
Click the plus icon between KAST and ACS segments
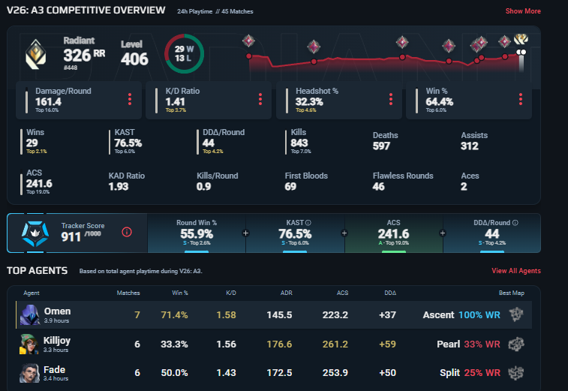(x=344, y=233)
